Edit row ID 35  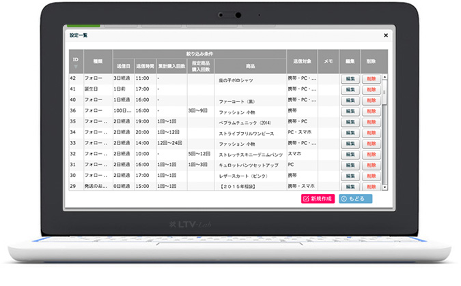350,122
